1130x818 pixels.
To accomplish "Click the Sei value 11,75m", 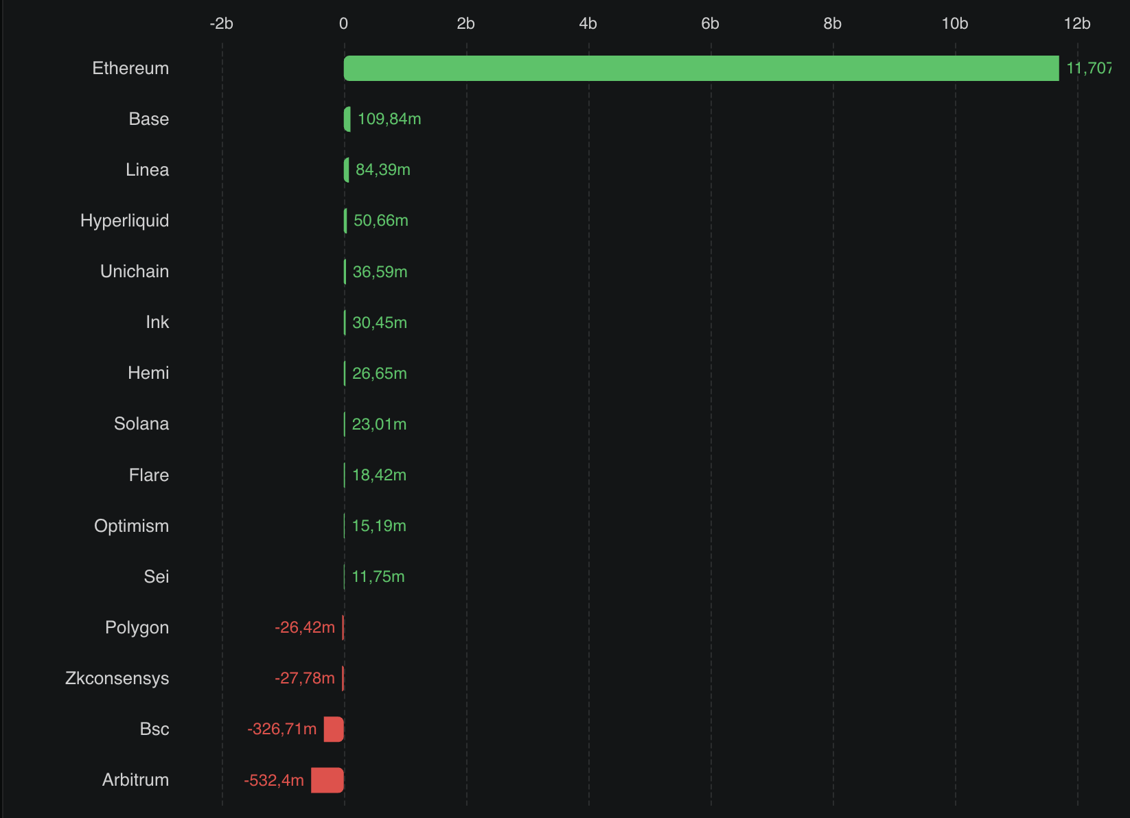I will coord(378,576).
